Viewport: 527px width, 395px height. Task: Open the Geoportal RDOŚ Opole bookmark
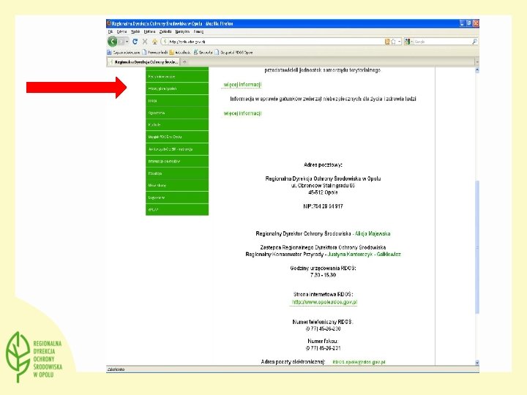point(234,53)
